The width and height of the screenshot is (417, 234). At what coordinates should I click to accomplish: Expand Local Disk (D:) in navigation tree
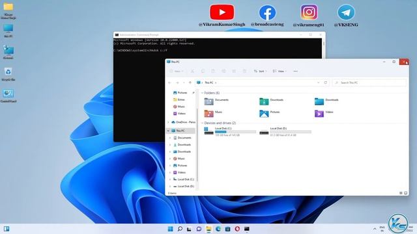(x=170, y=187)
